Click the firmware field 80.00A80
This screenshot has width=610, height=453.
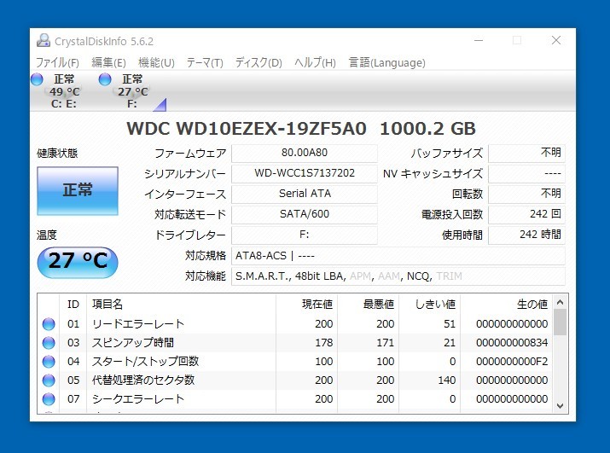[305, 153]
